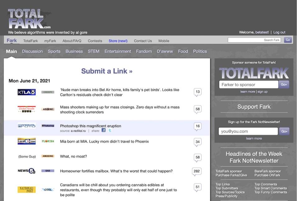297x201 pixels.
Task: Open 13 comments on Bel Air story
Action: (x=198, y=92)
